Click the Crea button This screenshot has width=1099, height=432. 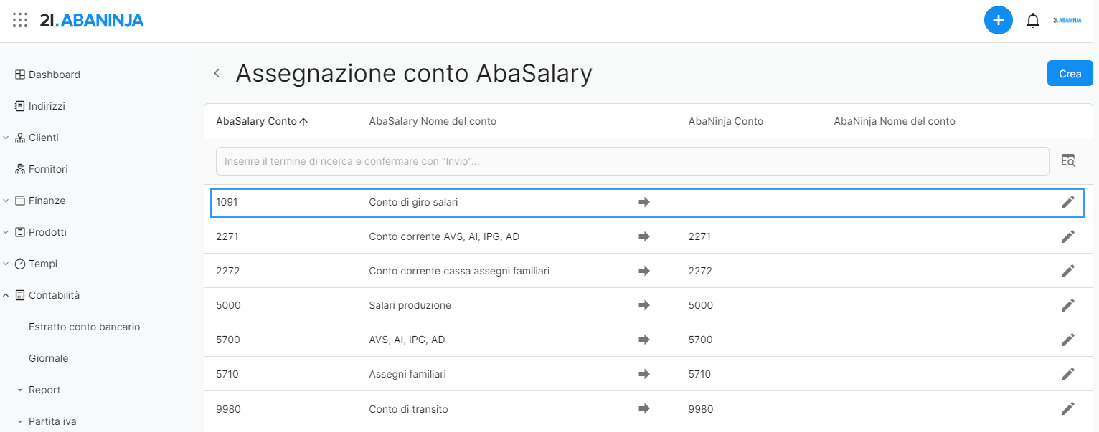[x=1070, y=74]
